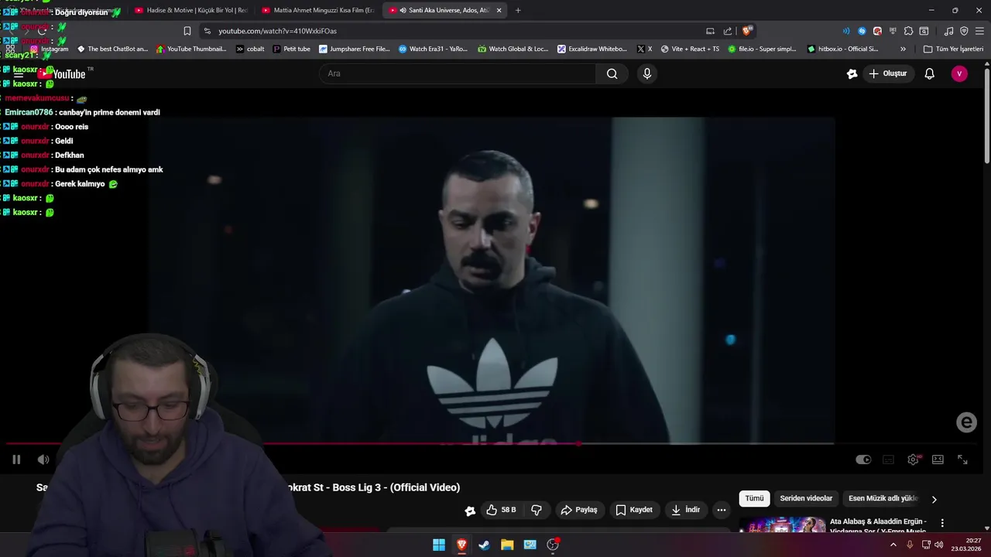Click the share page icon in address bar

point(728,31)
